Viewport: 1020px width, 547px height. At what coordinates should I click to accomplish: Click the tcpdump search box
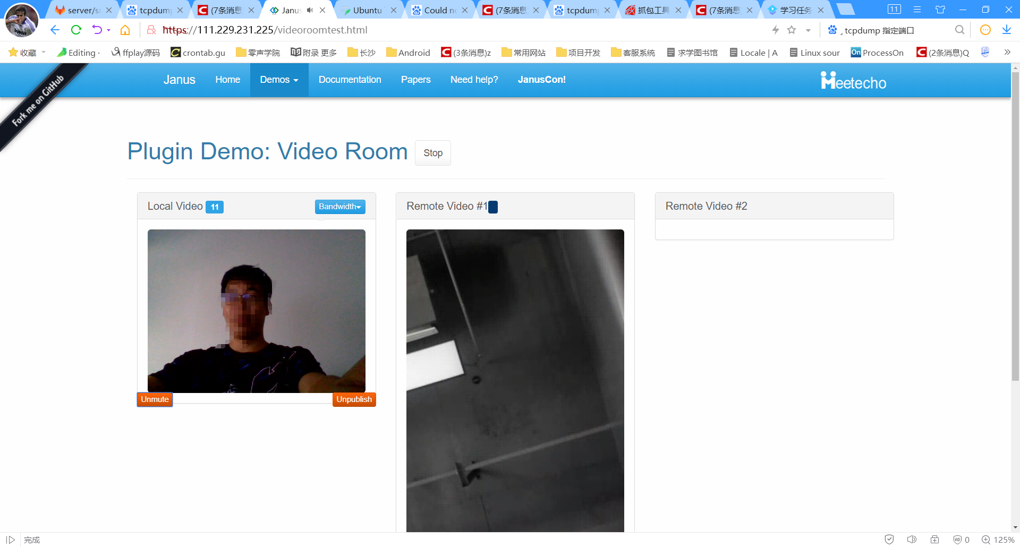coord(896,30)
